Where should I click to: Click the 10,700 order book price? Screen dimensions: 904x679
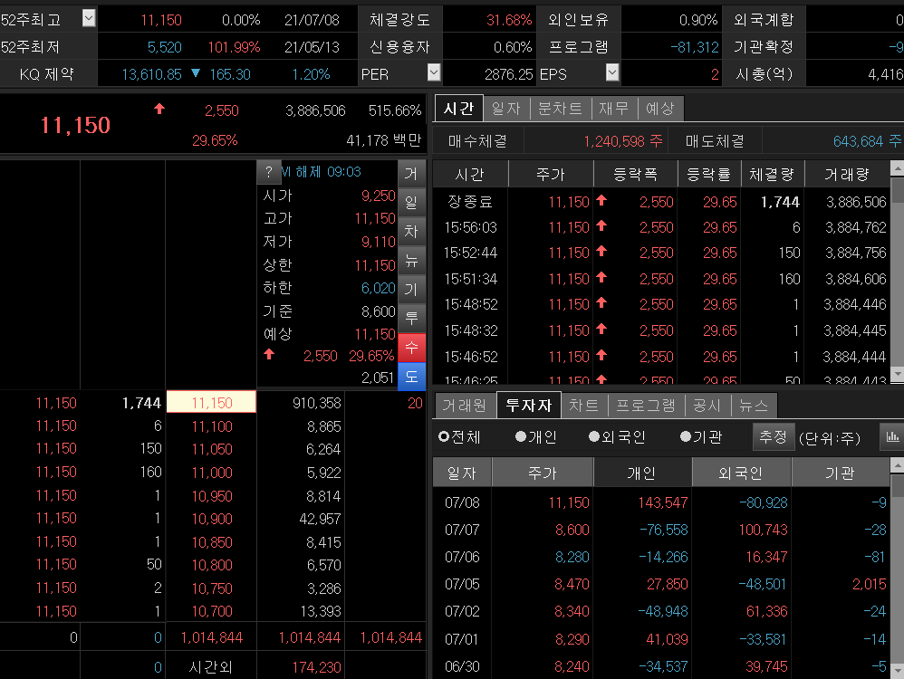point(212,611)
